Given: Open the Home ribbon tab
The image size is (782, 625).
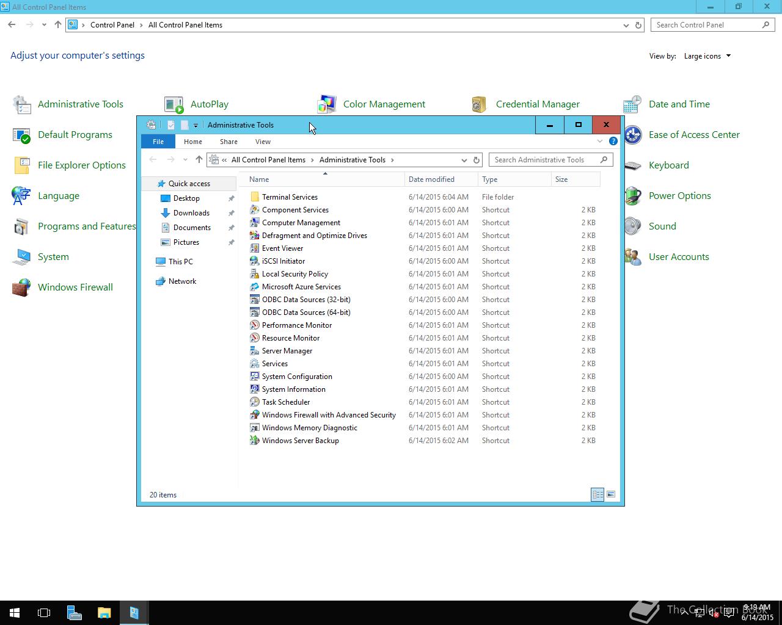Looking at the screenshot, I should (x=193, y=142).
